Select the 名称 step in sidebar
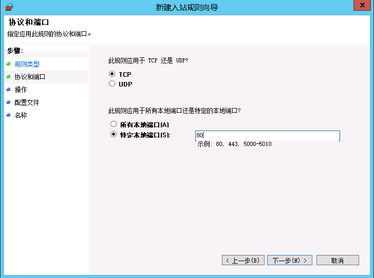374x278 pixels. [x=21, y=115]
